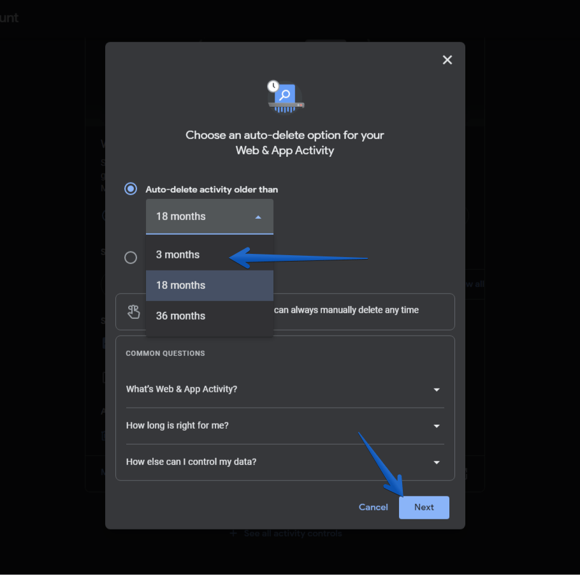
Task: Expand How else can I control my data?
Action: tap(191, 462)
